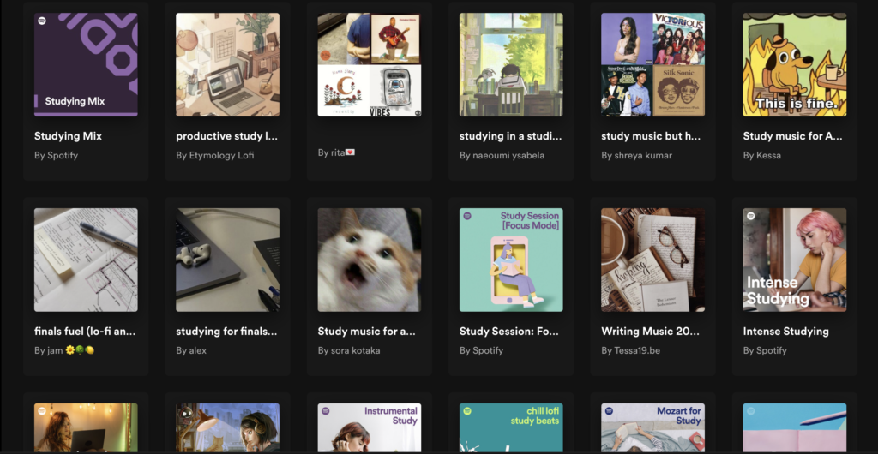878x454 pixels.
Task: Open the fairy lights woman with laptop cover
Action: tap(86, 428)
